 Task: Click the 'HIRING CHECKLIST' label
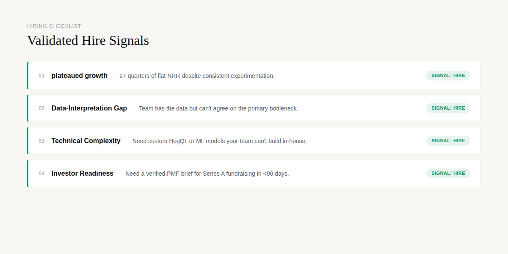pyautogui.click(x=54, y=26)
